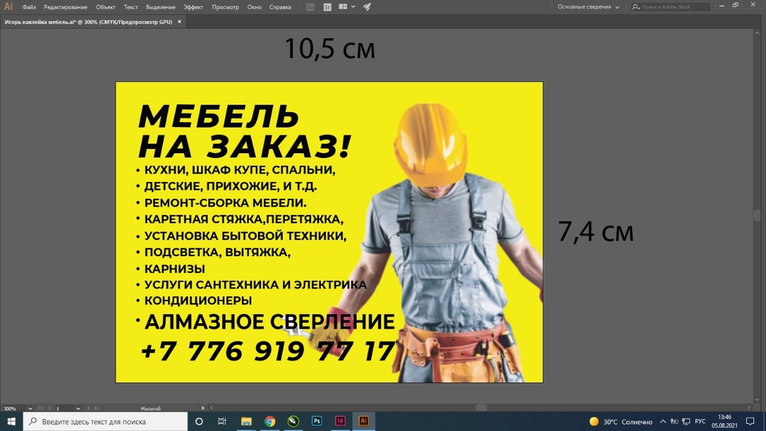This screenshot has height=431, width=766.
Task: Click the horizontal scrollbar right arrow
Action: pos(749,408)
